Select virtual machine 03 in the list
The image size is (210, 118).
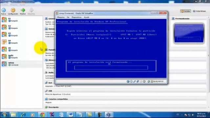[x=21, y=34]
